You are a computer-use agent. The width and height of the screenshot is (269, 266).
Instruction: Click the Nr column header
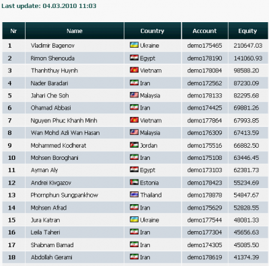(x=13, y=31)
